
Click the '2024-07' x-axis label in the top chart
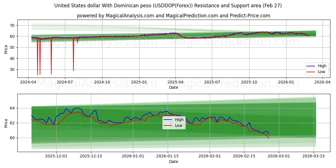pyautogui.click(x=65, y=82)
